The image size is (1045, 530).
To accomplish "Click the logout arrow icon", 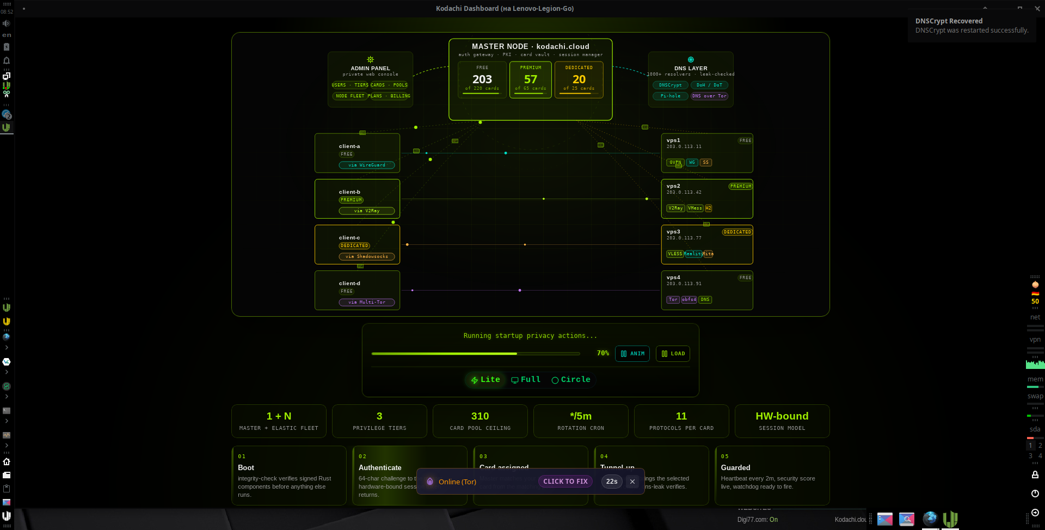I will click(1035, 513).
